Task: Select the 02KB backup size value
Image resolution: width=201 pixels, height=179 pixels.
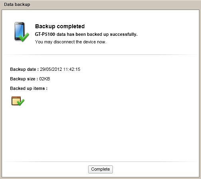Action: [45, 79]
